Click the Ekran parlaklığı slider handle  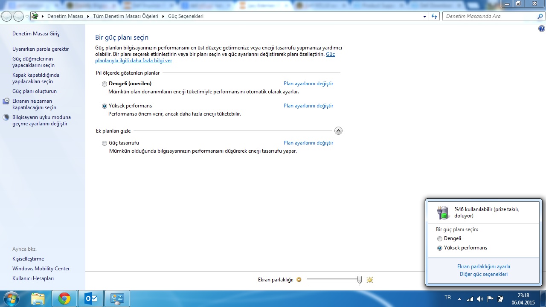[360, 280]
